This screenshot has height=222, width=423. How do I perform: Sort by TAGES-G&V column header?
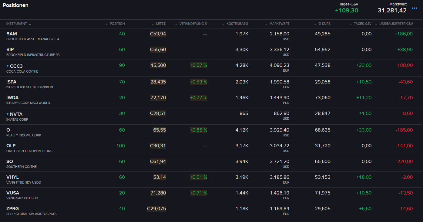(x=362, y=24)
